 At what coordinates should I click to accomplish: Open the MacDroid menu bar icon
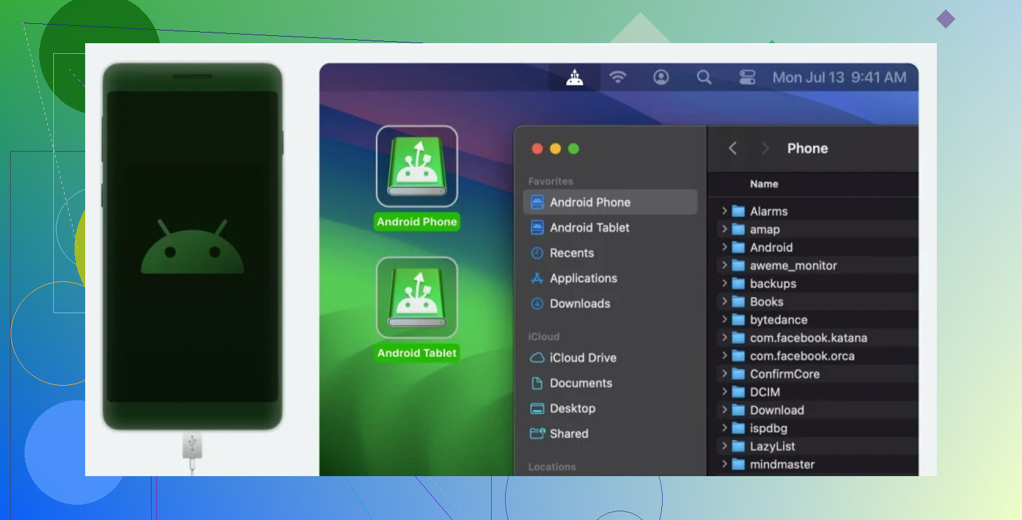[575, 78]
